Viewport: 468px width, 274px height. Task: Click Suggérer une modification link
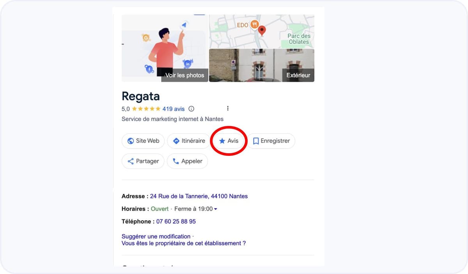[x=156, y=236]
